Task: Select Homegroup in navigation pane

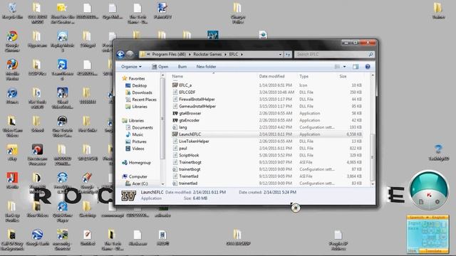Action: (x=136, y=163)
